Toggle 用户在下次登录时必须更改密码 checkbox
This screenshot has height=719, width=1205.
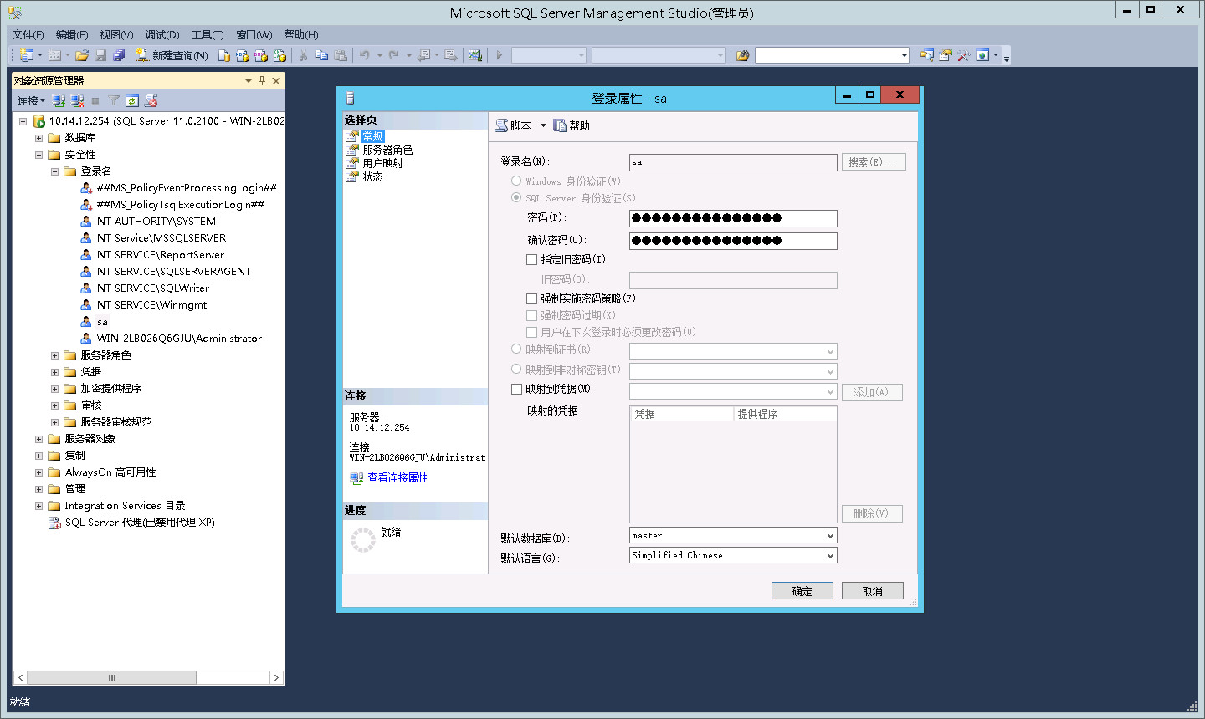click(x=531, y=332)
